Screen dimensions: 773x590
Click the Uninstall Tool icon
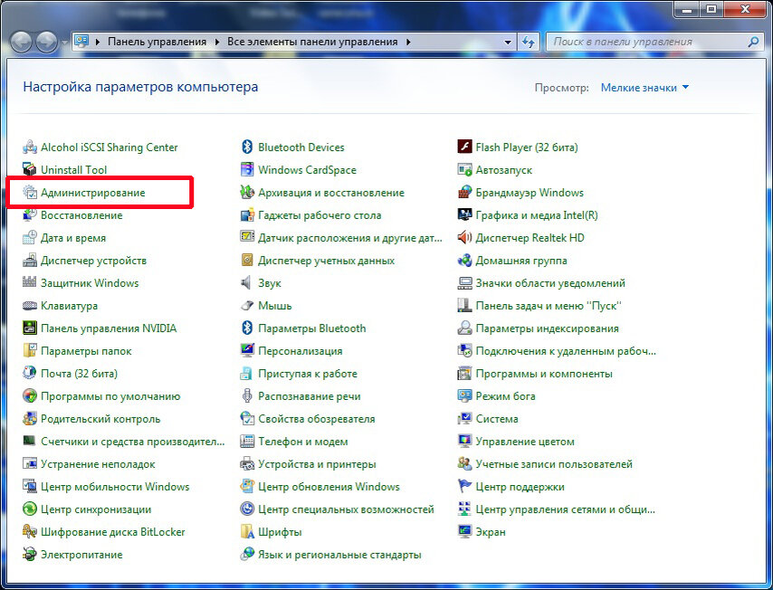point(30,169)
